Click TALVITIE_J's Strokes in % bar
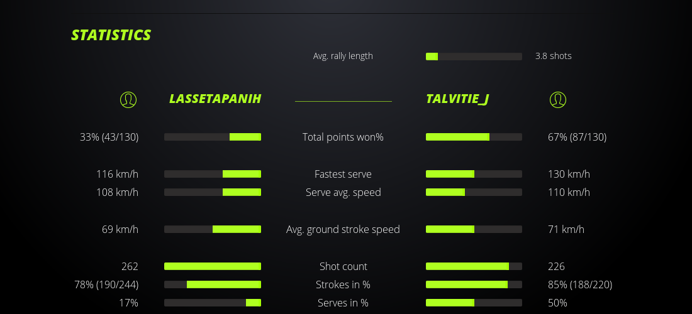The height and width of the screenshot is (314, 692). [474, 284]
